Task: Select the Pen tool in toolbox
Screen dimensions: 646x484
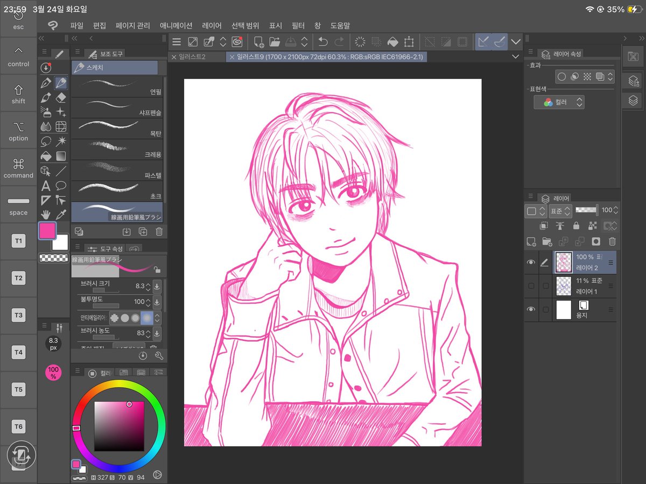Action: pyautogui.click(x=46, y=83)
